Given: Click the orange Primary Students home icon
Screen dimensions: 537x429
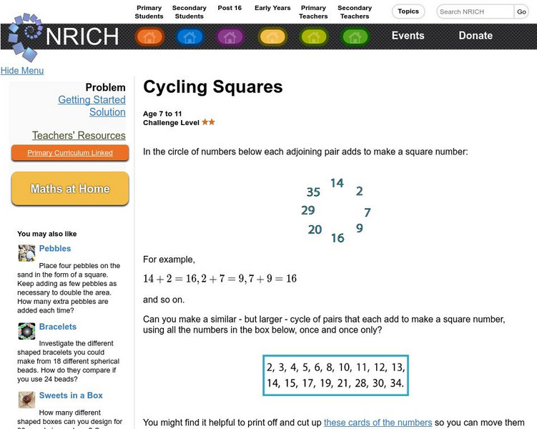Looking at the screenshot, I should point(149,36).
